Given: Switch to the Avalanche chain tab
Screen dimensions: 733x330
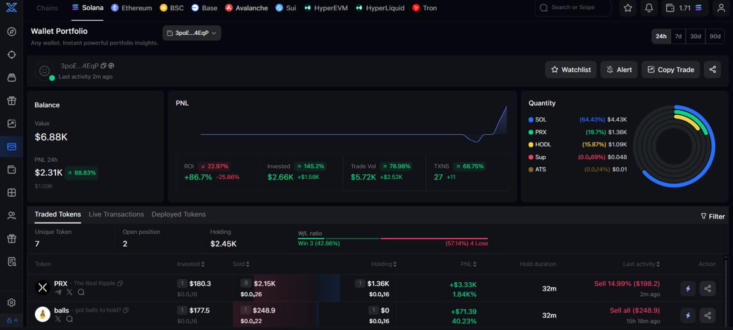Looking at the screenshot, I should (x=246, y=8).
